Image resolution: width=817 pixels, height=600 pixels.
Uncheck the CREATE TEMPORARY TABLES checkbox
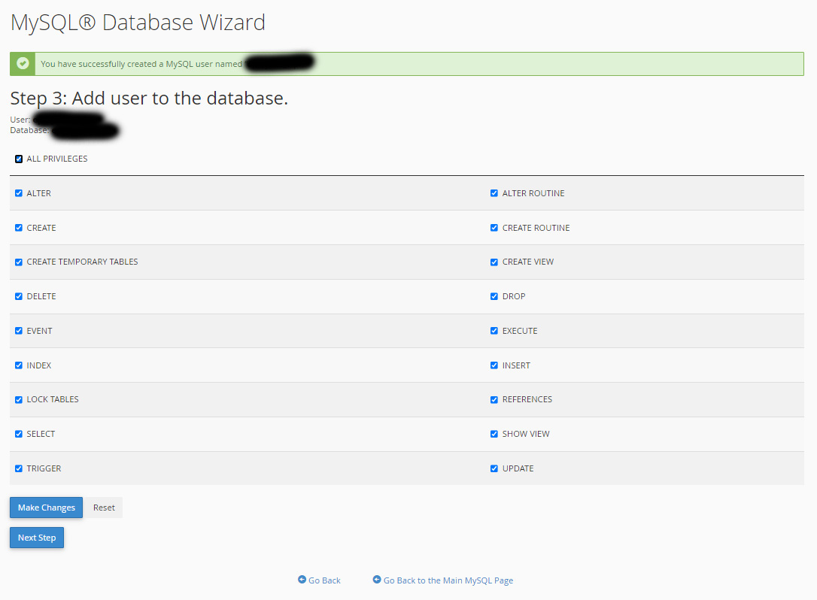19,262
